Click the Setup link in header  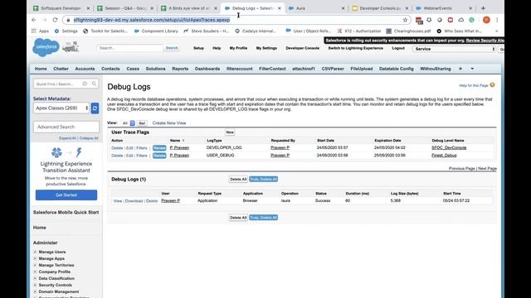click(198, 48)
